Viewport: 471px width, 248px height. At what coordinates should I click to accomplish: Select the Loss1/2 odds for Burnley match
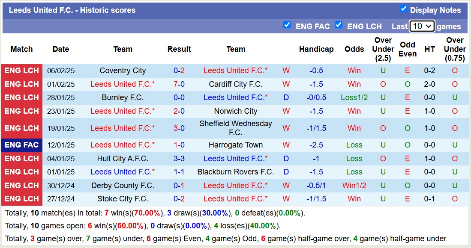pos(354,97)
